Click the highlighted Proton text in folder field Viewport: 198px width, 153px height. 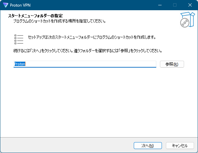click(20, 64)
